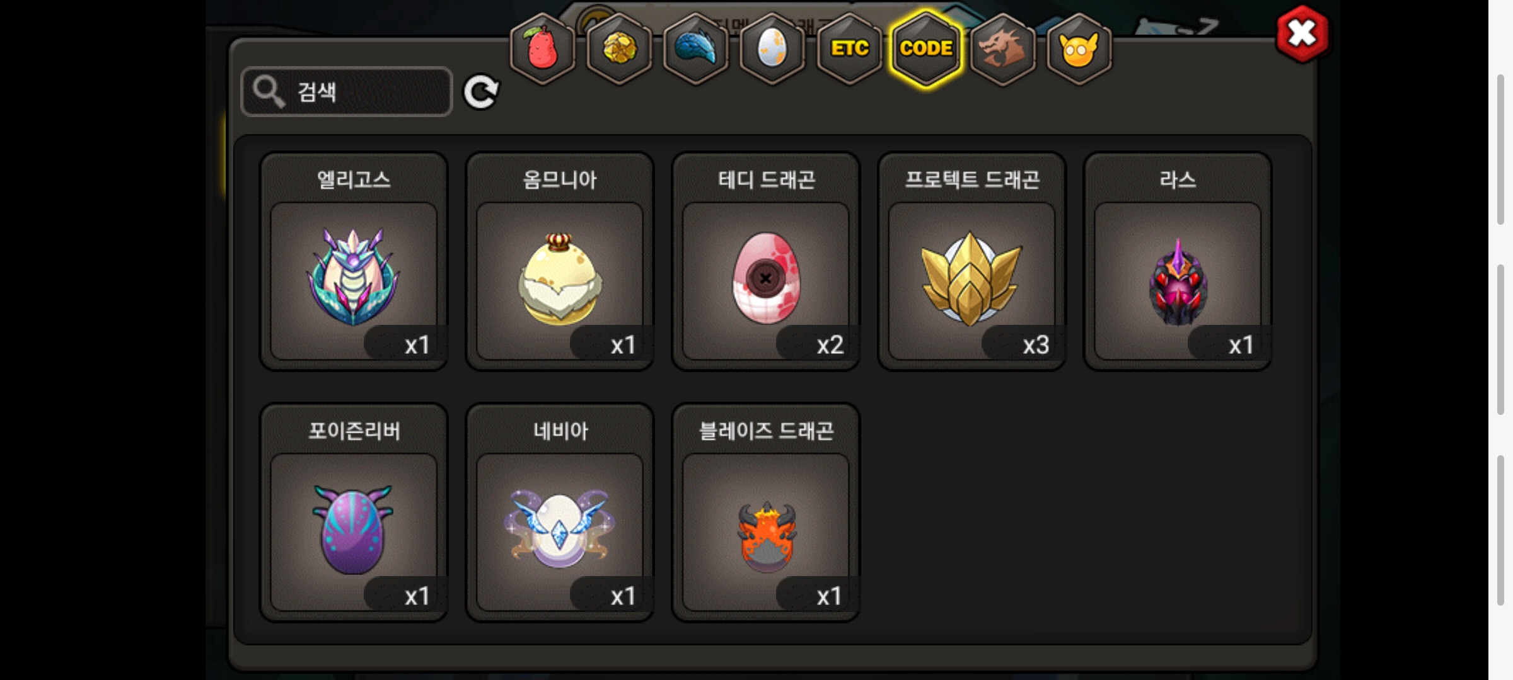Open the brown dragon category tab

click(1002, 49)
